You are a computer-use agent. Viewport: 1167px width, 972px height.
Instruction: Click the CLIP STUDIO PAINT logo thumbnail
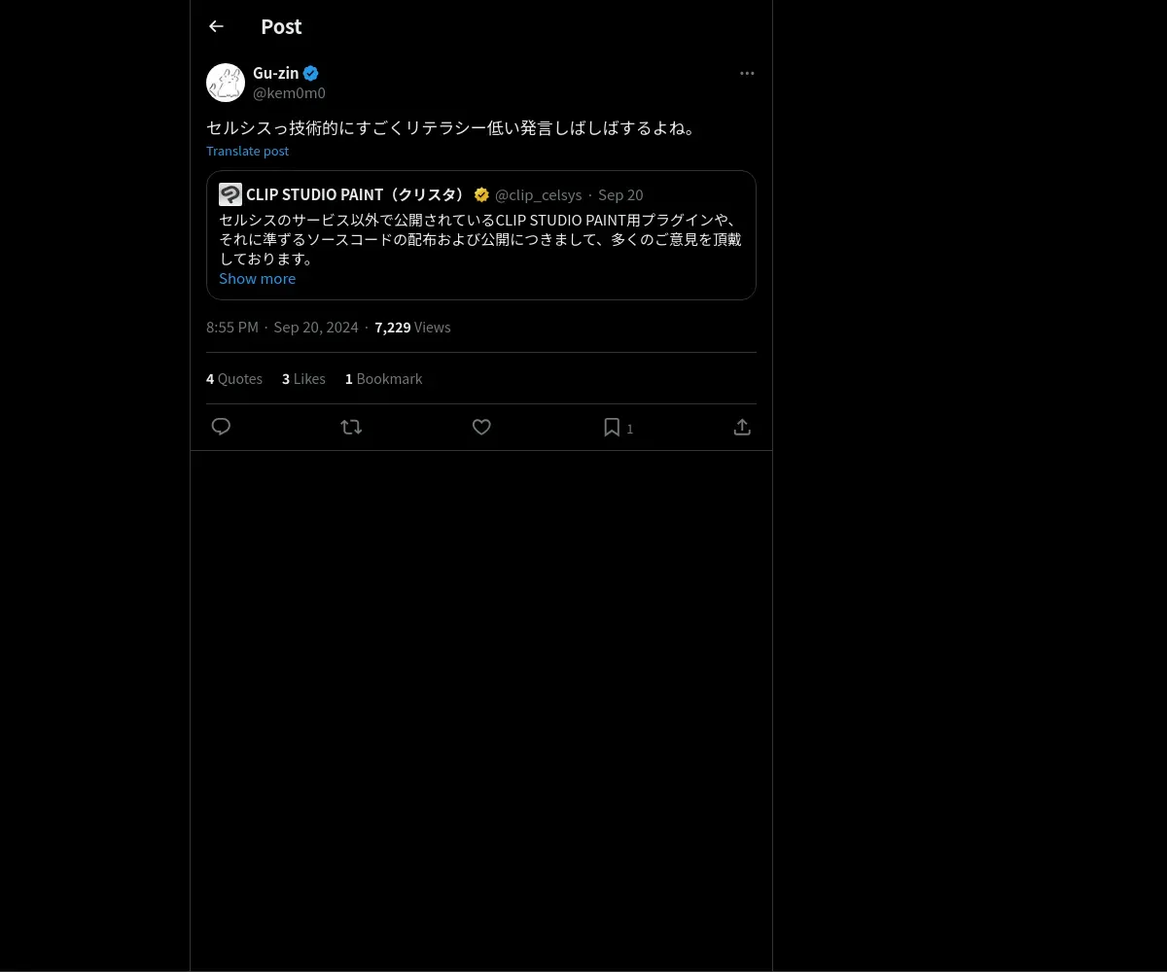tap(230, 194)
